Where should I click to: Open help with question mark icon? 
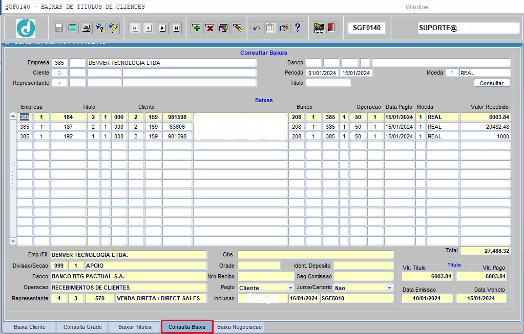coord(298,28)
